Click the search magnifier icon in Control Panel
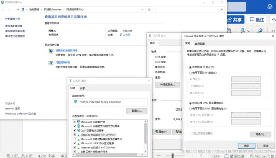Viewport: 276px width, 158px height. pos(222,10)
